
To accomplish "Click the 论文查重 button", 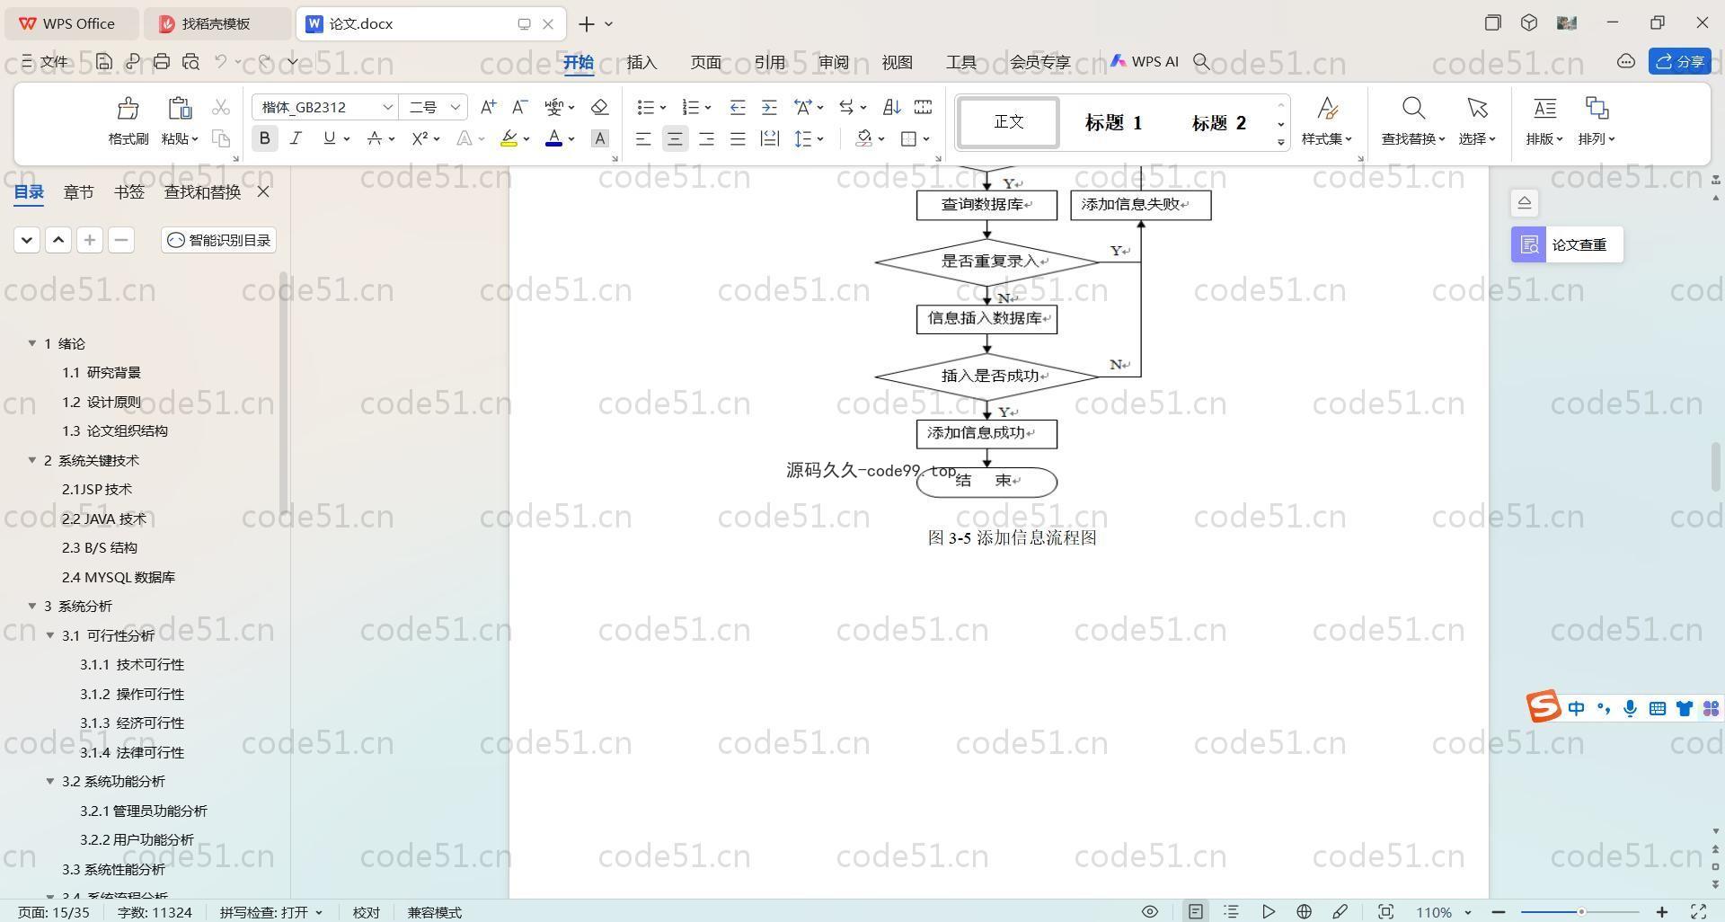I will (x=1567, y=244).
